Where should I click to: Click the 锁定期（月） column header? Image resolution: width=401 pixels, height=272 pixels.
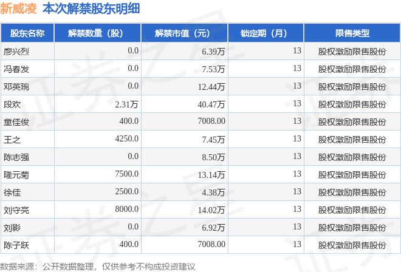coord(266,33)
